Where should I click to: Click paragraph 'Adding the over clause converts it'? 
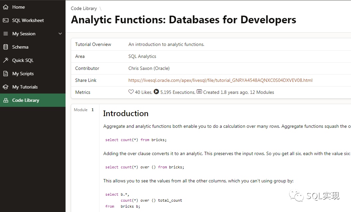pos(227,153)
